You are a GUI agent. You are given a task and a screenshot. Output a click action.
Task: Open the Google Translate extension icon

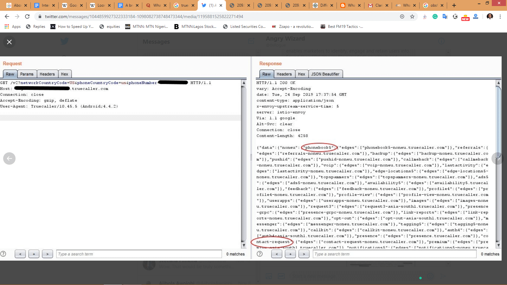pos(445,16)
